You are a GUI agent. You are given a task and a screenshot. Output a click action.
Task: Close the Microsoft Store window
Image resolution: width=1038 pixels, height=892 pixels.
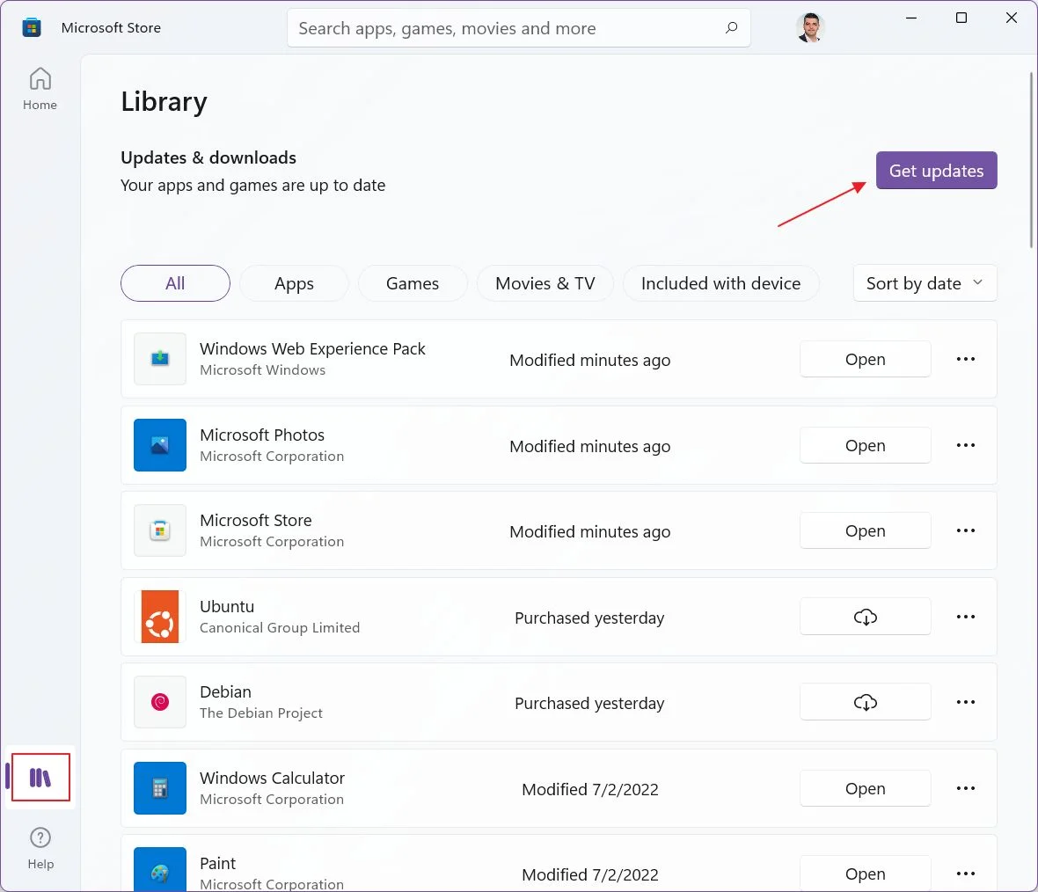tap(1012, 18)
